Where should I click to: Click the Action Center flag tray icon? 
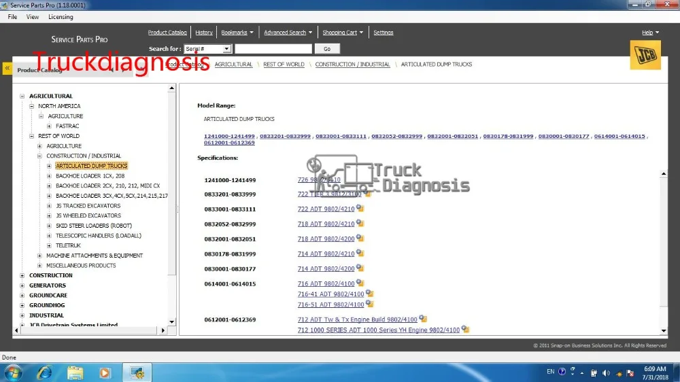click(630, 373)
